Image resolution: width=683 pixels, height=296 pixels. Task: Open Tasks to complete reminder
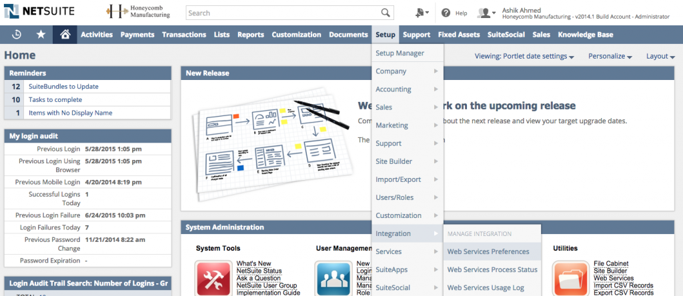(x=55, y=100)
